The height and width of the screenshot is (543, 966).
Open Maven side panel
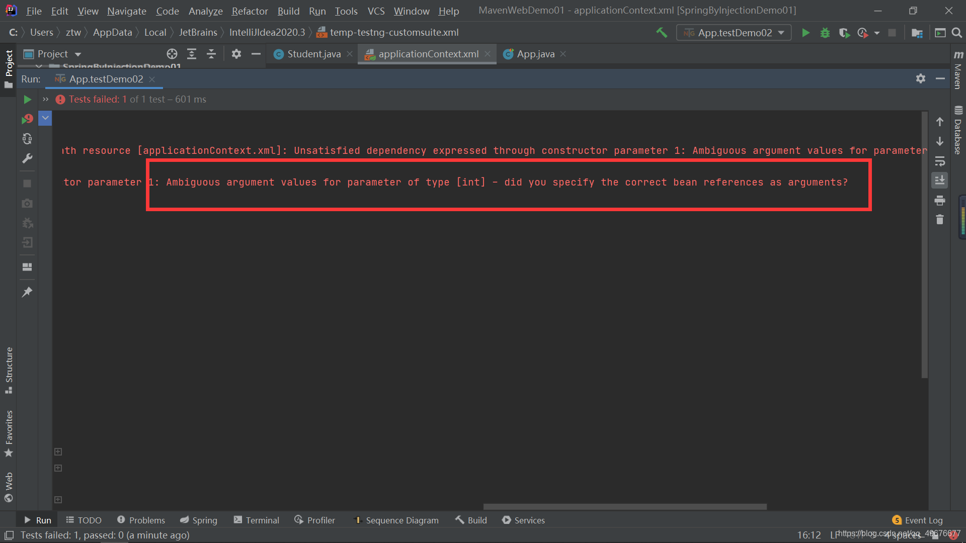(x=958, y=69)
